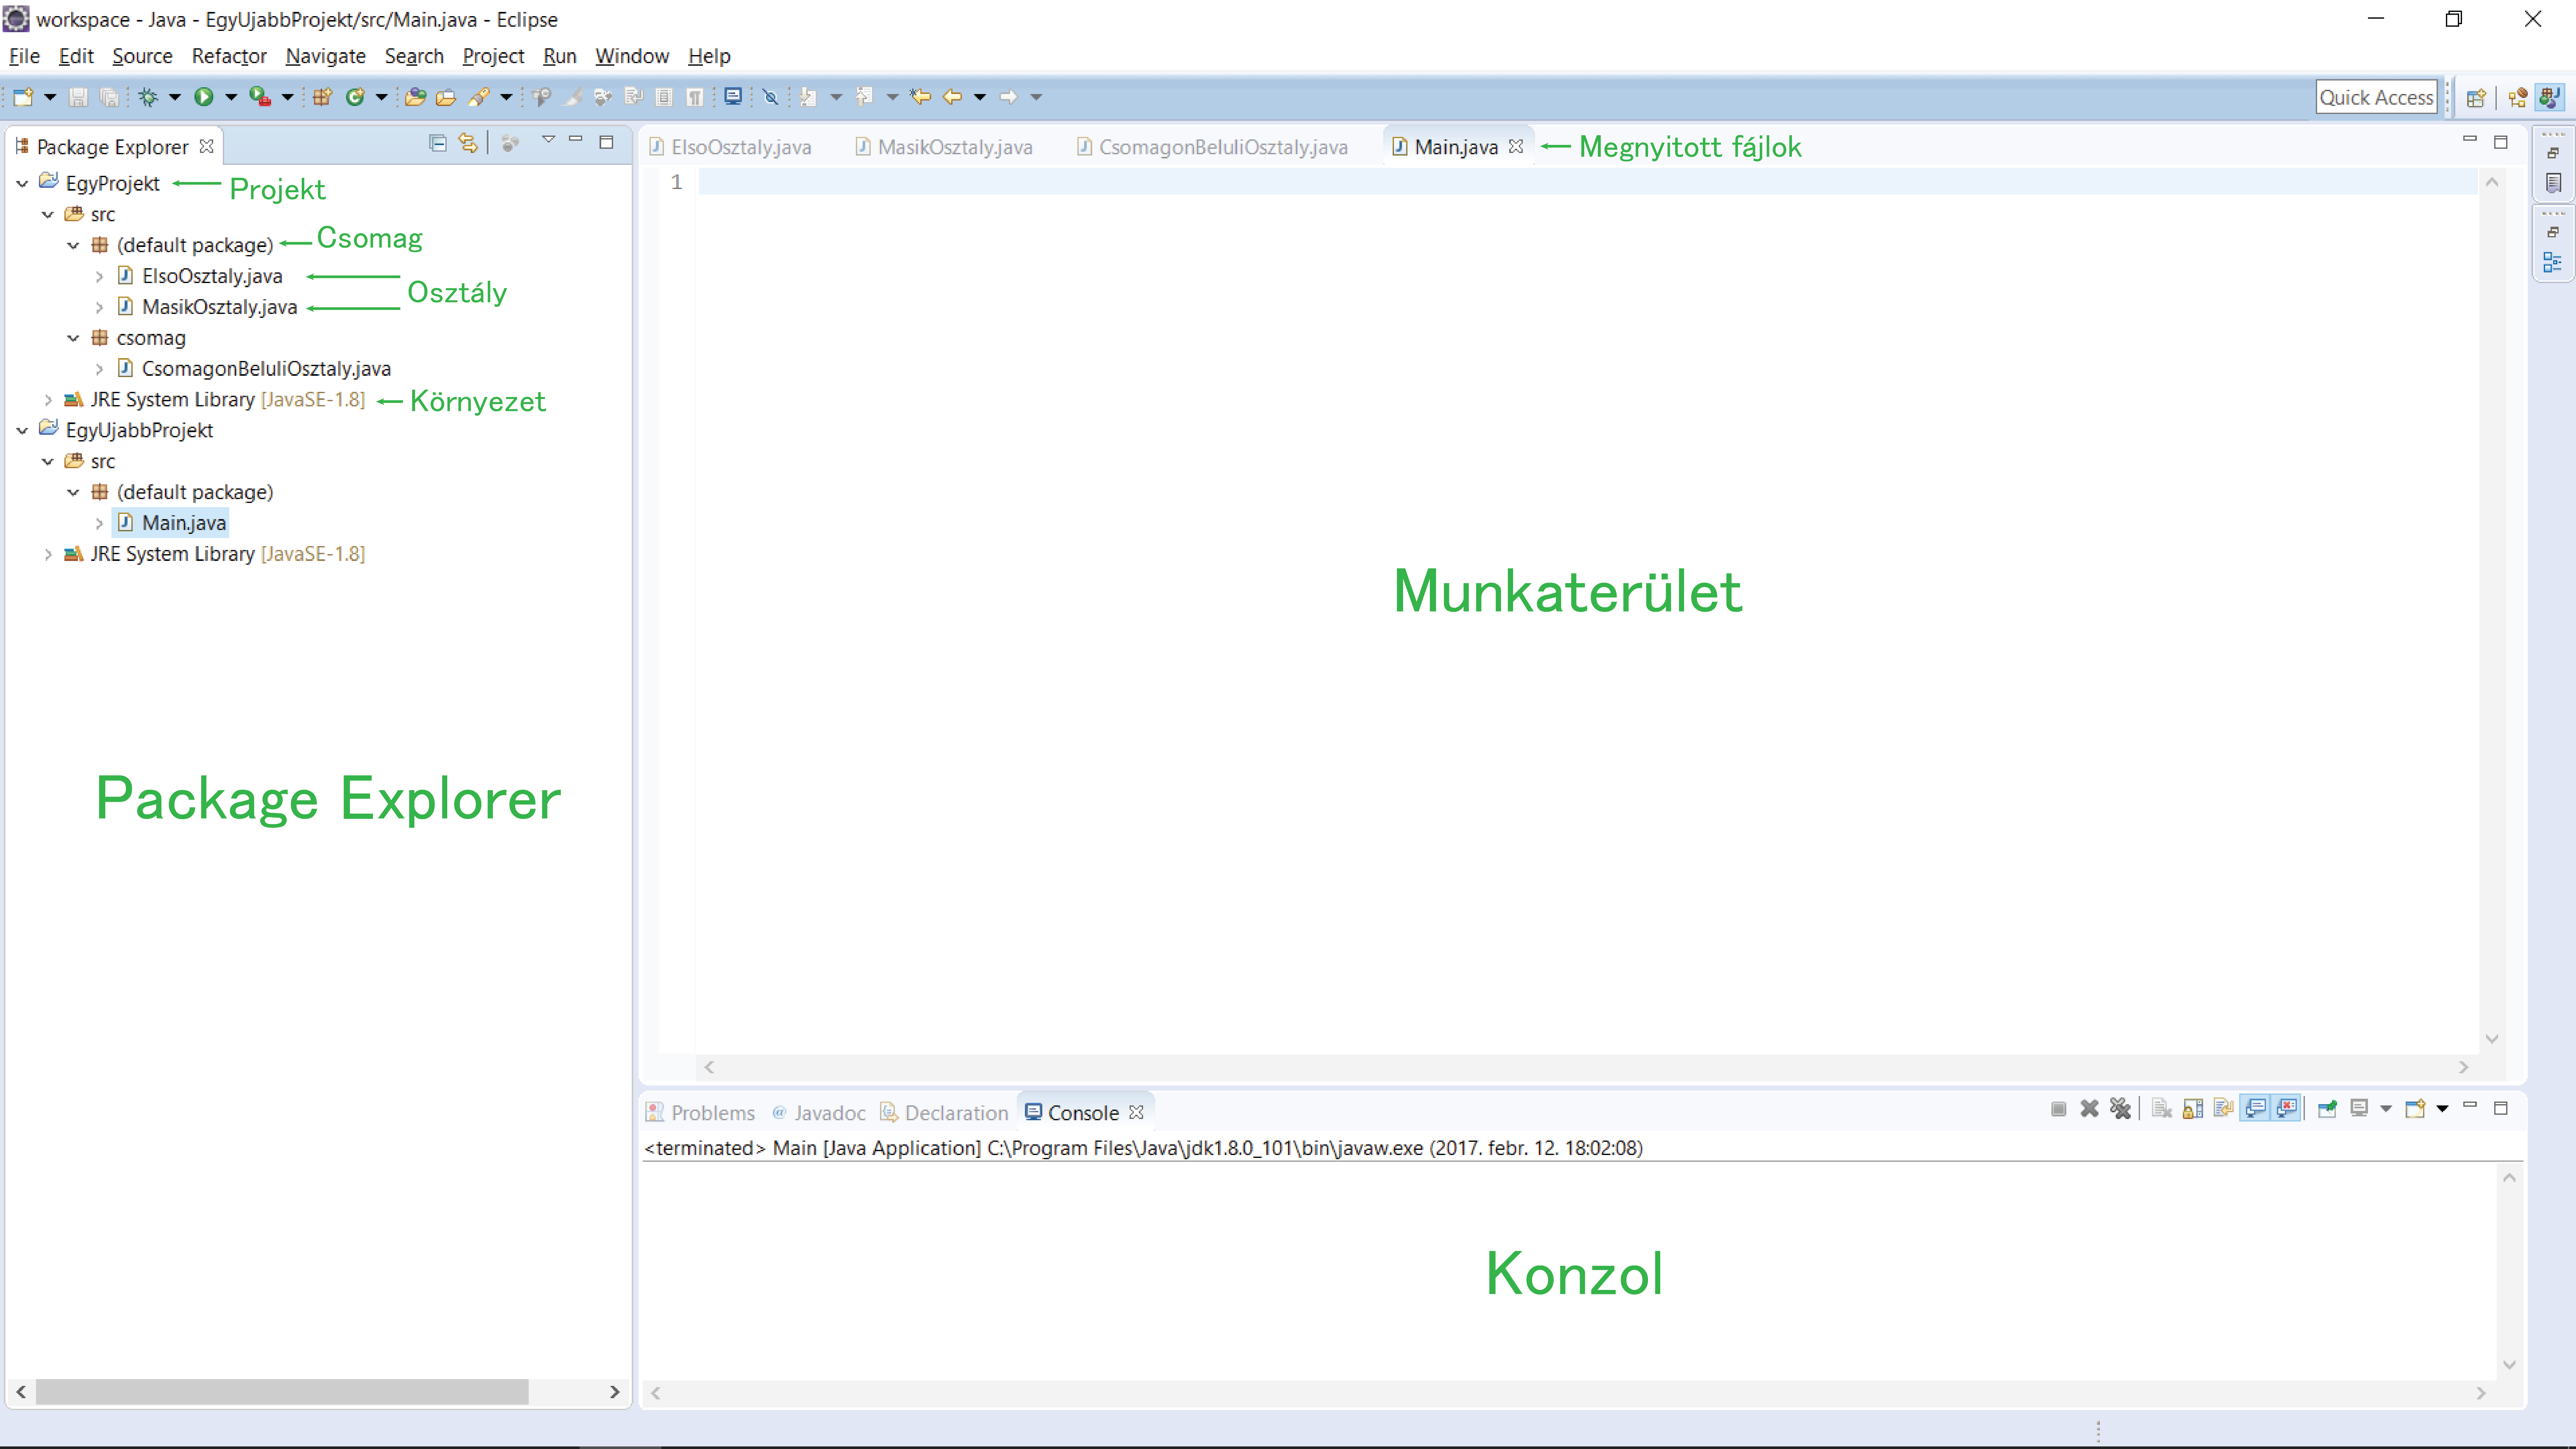Run the program with green play icon

click(x=204, y=97)
